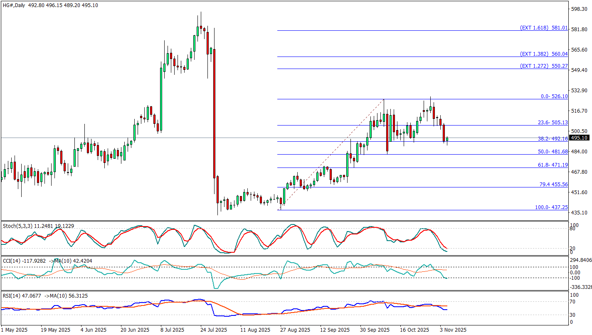This screenshot has width=592, height=335.
Task: Select the 3 Nov 2025 date label
Action: pos(453,330)
